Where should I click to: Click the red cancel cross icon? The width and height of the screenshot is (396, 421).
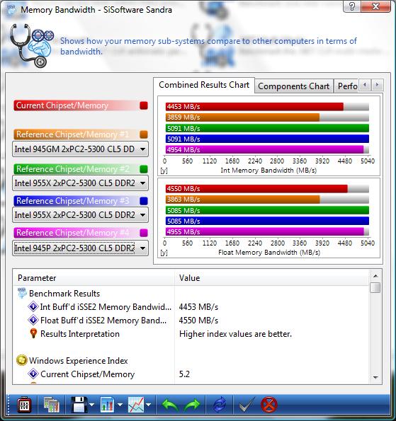click(268, 405)
